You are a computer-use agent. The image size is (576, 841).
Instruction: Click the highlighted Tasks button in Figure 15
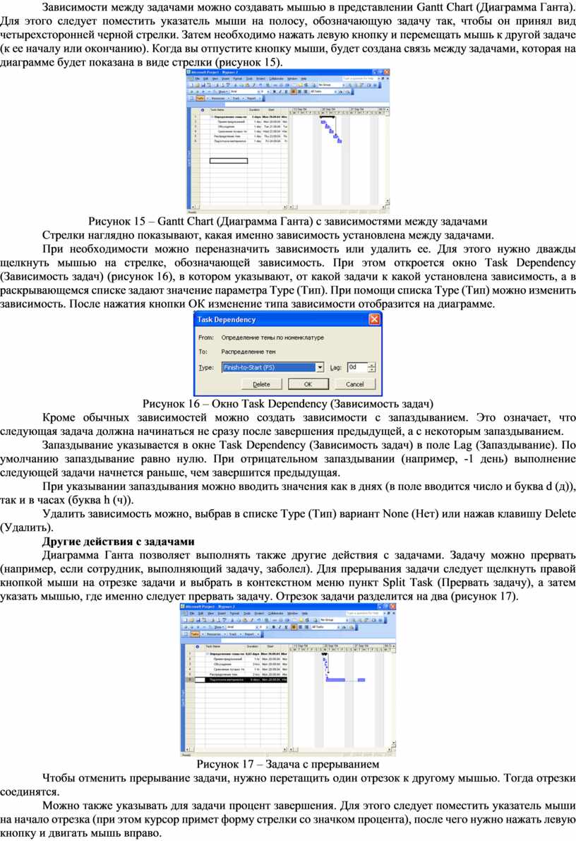point(200,98)
